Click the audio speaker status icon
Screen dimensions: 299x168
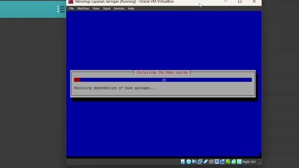pyautogui.click(x=194, y=162)
